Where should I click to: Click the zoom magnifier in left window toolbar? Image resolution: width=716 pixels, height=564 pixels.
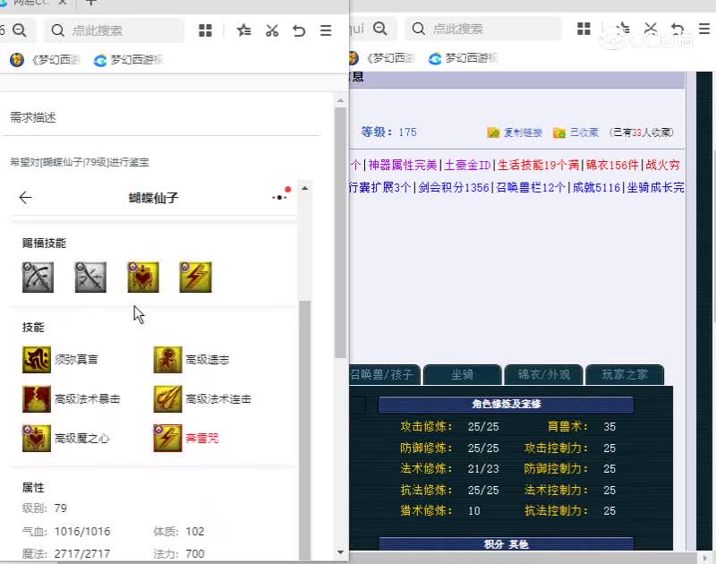pos(20,30)
